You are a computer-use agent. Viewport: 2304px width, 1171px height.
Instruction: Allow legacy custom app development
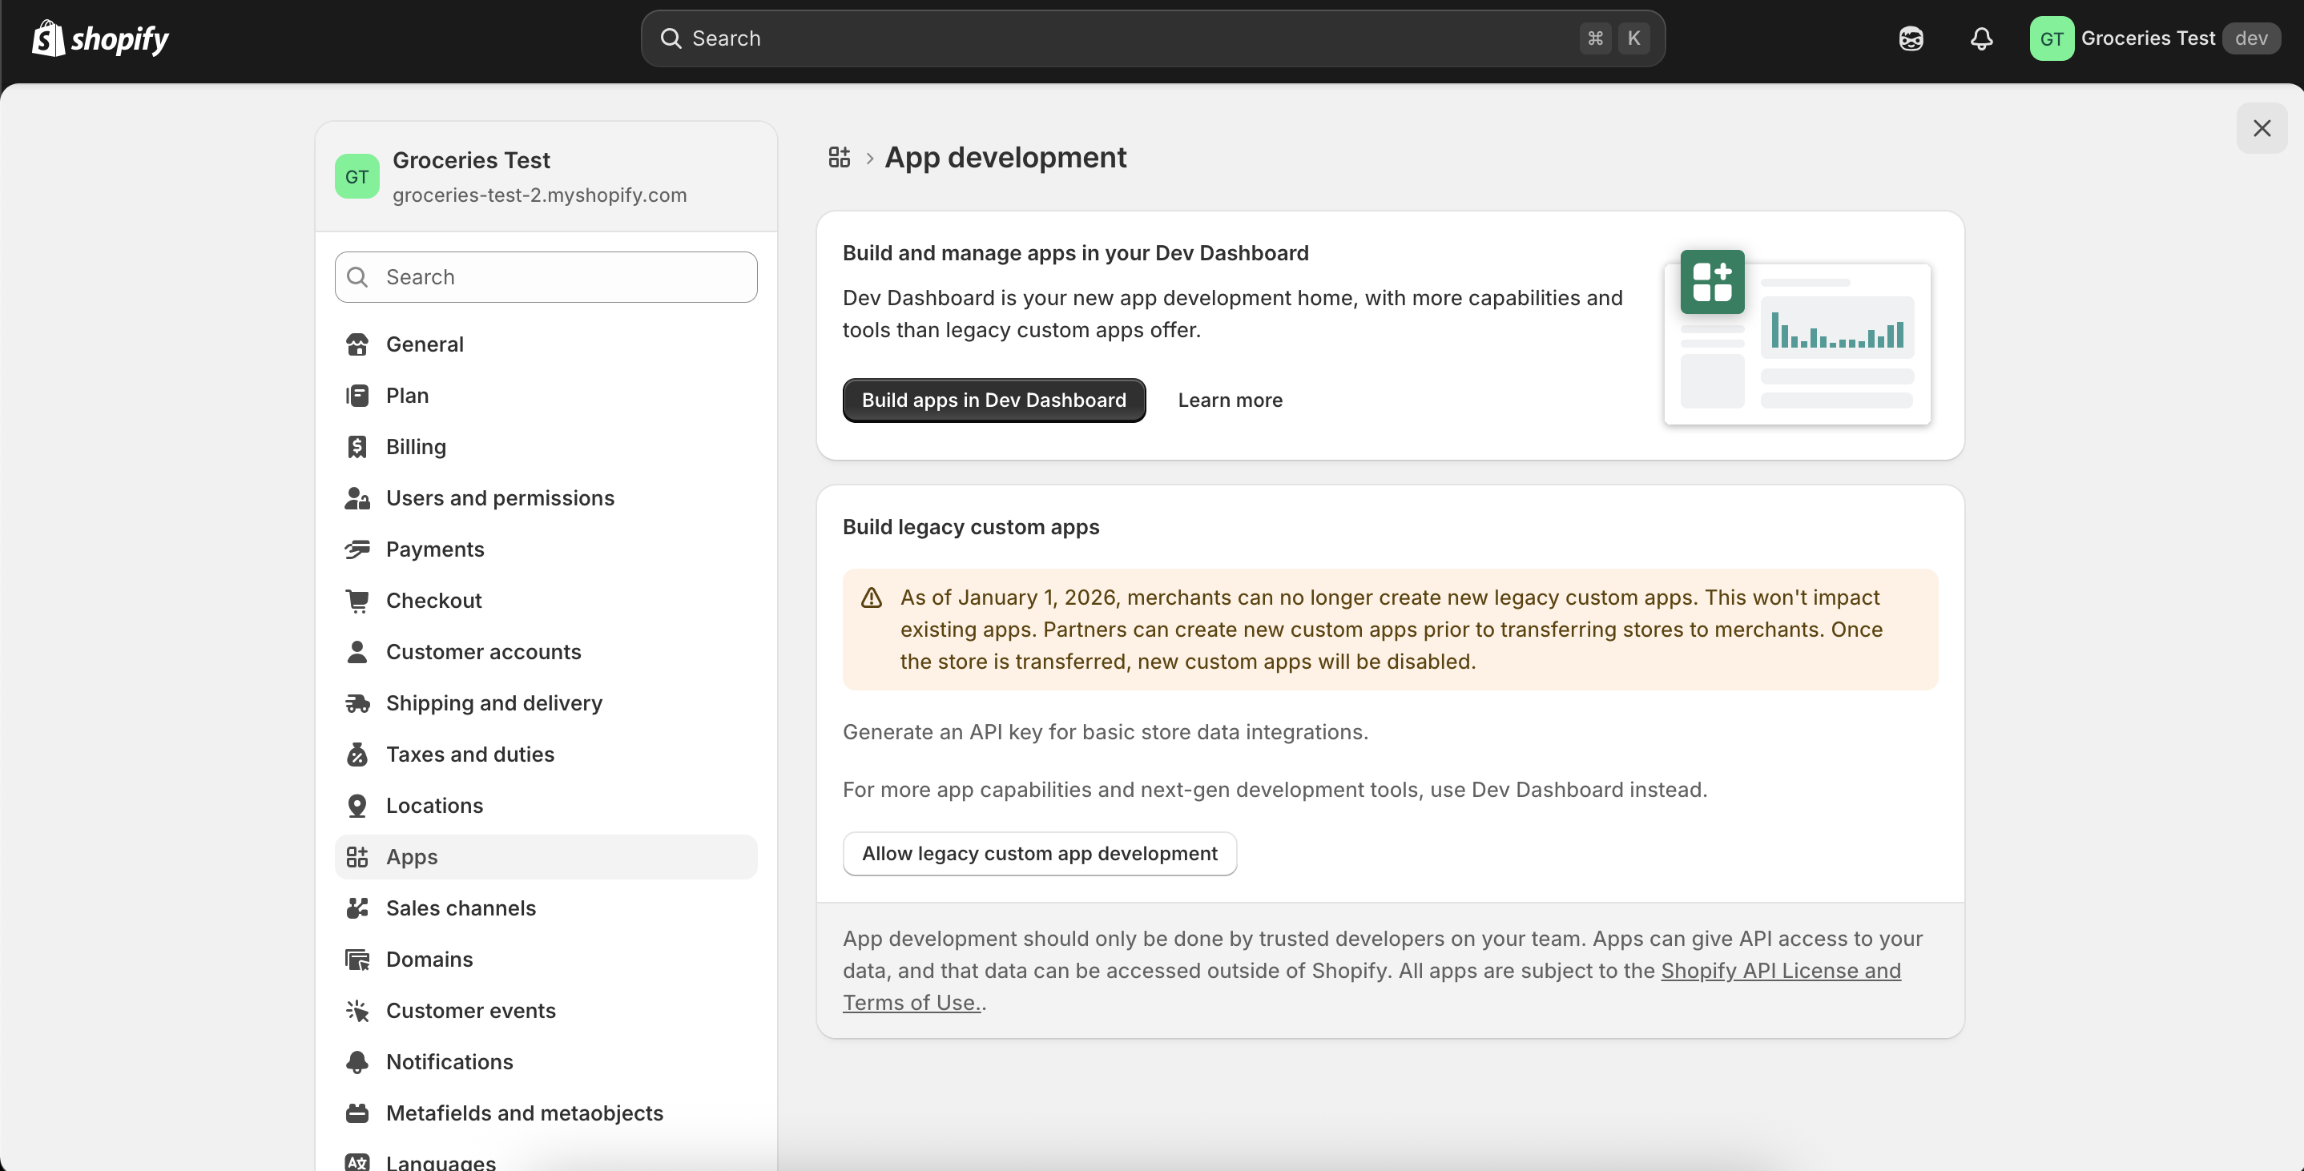point(1039,854)
